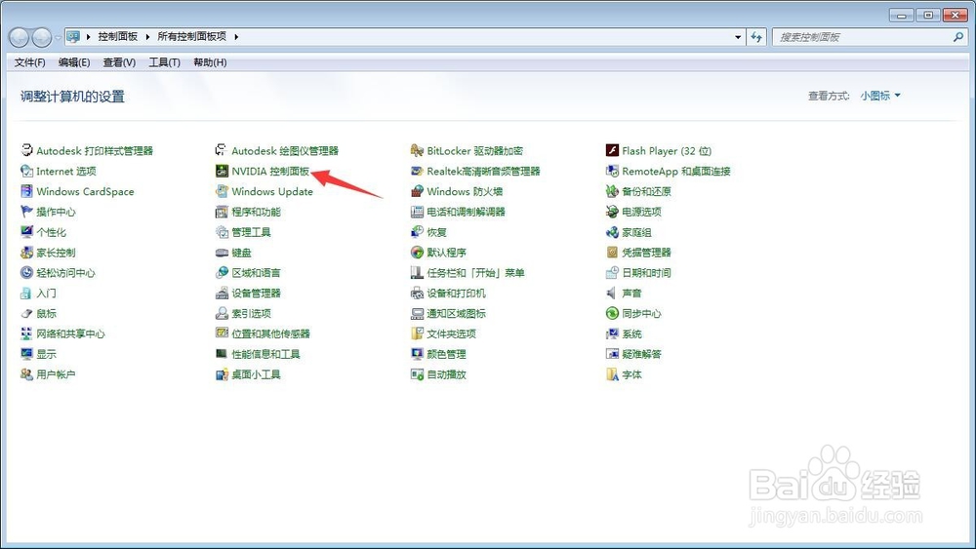The image size is (976, 549).
Task: Open the 恢复 icon
Action: tap(417, 232)
